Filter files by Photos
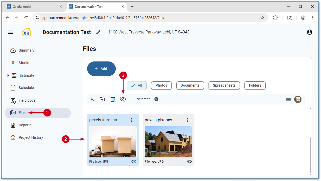Viewport: 321px width, 181px height. 161,85
